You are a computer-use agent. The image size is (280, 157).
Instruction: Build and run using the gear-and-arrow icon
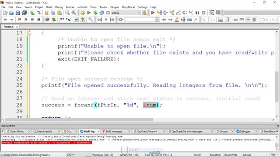point(95,13)
